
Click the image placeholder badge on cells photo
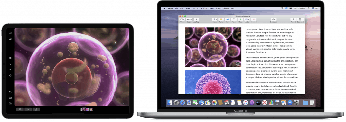point(238,64)
